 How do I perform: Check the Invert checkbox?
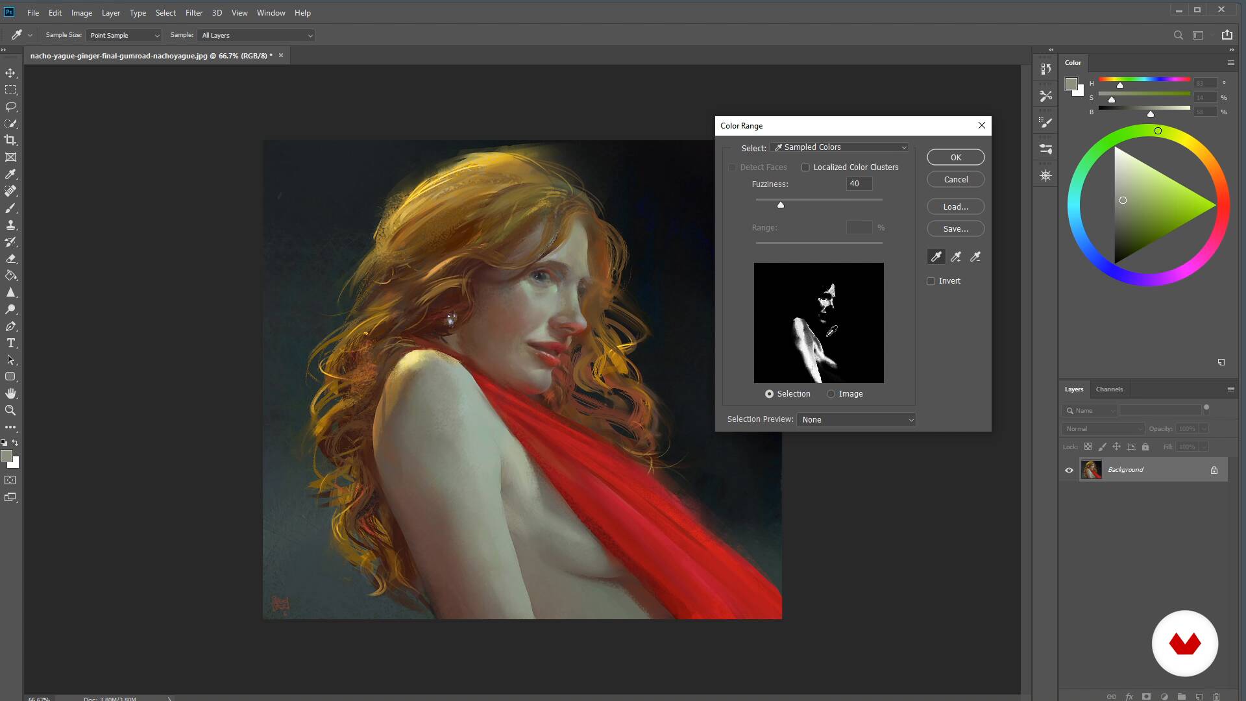coord(931,281)
